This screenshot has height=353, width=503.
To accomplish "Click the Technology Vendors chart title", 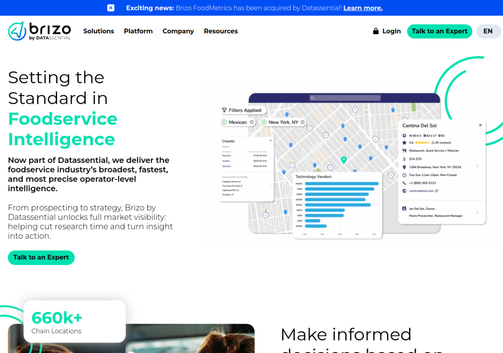I will [314, 177].
